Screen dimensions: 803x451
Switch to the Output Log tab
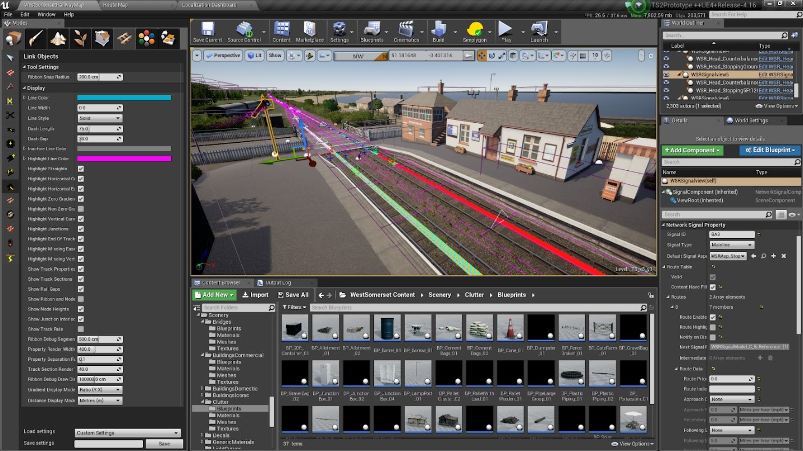pyautogui.click(x=278, y=283)
